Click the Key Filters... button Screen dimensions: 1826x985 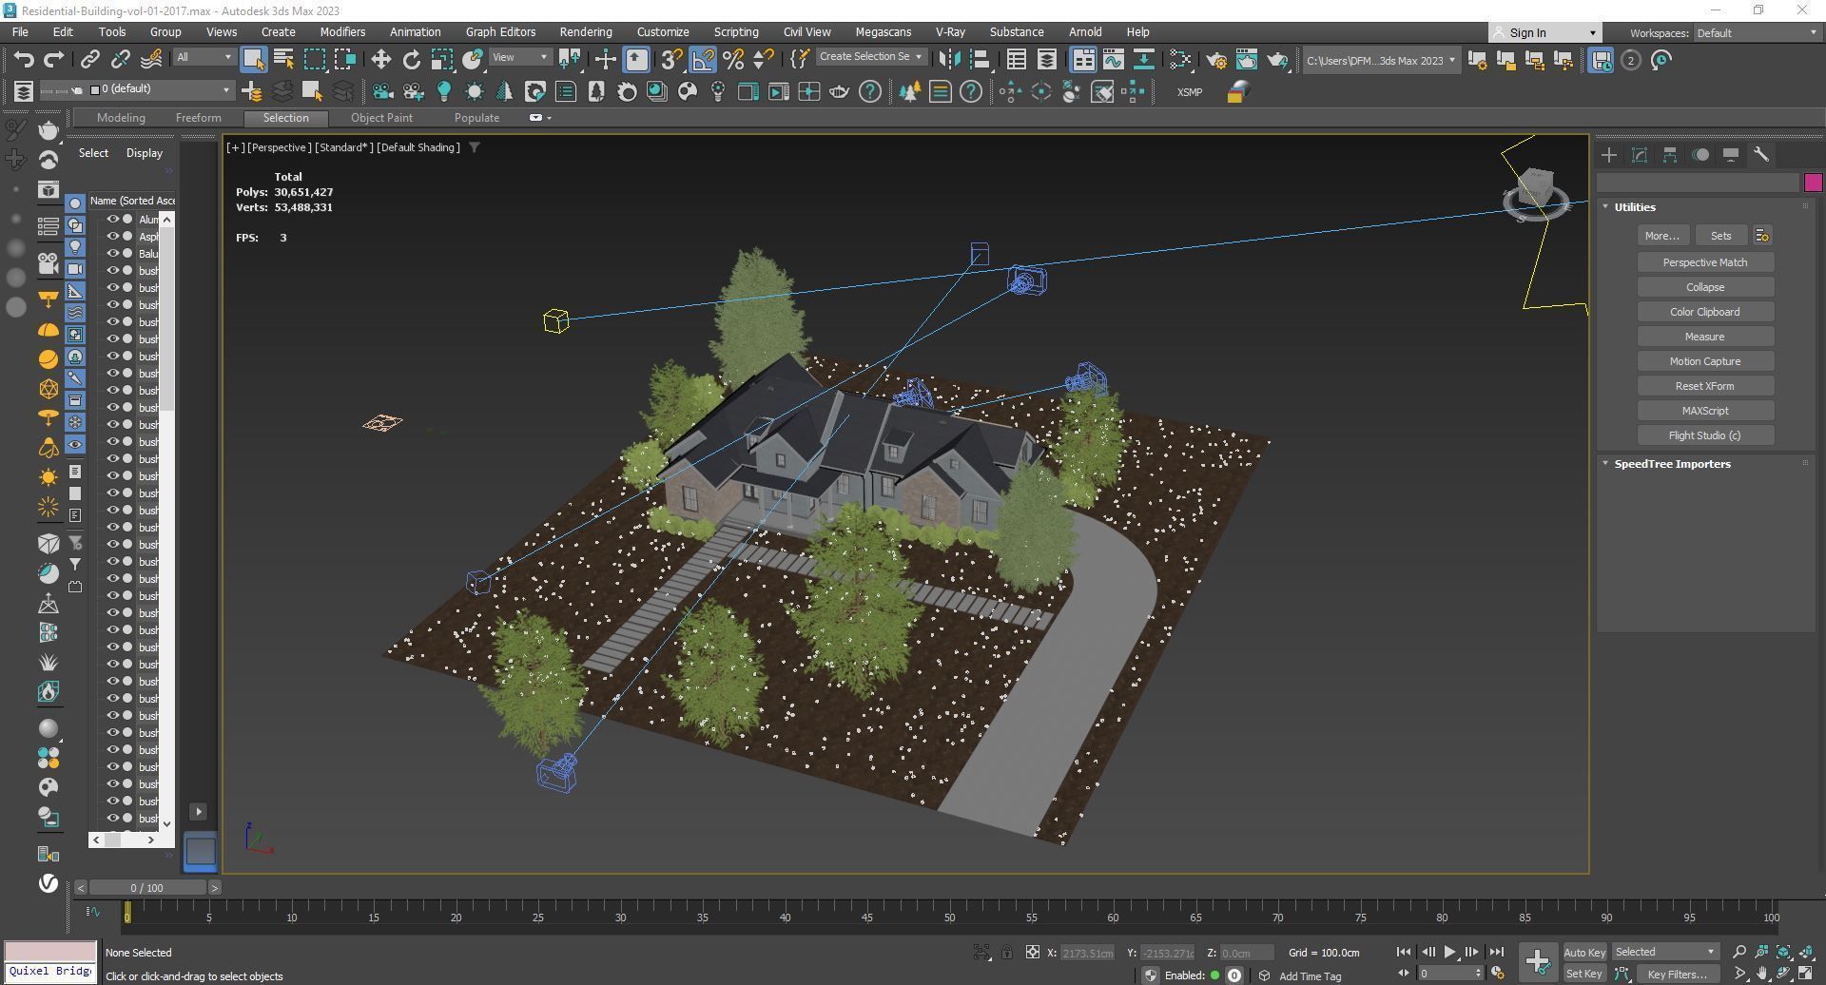click(1678, 974)
